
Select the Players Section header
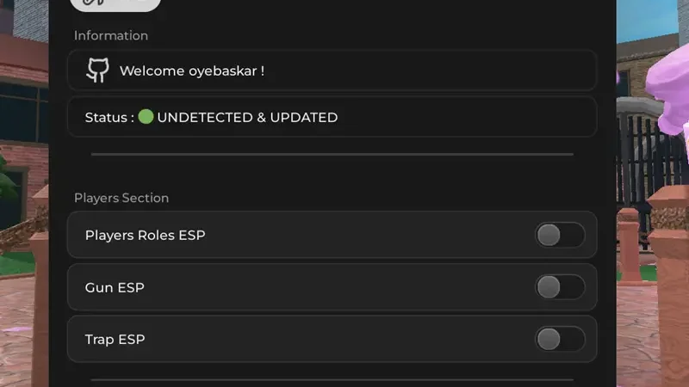point(121,198)
